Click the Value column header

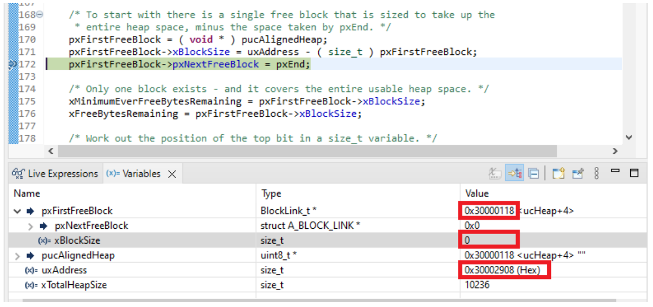click(x=477, y=193)
